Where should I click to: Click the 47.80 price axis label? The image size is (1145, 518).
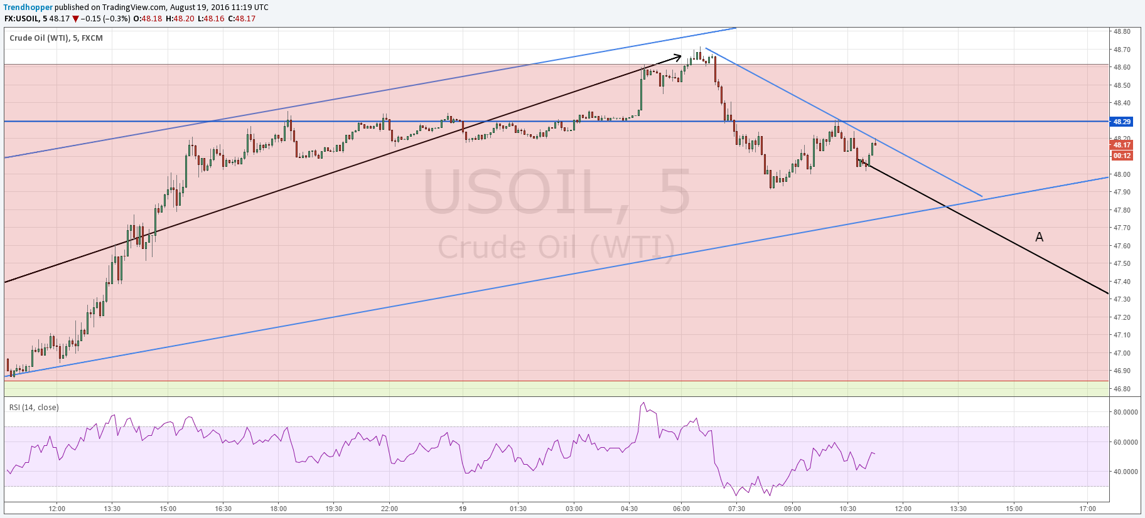1122,210
